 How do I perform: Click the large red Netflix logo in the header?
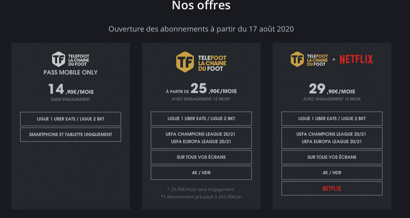356,60
